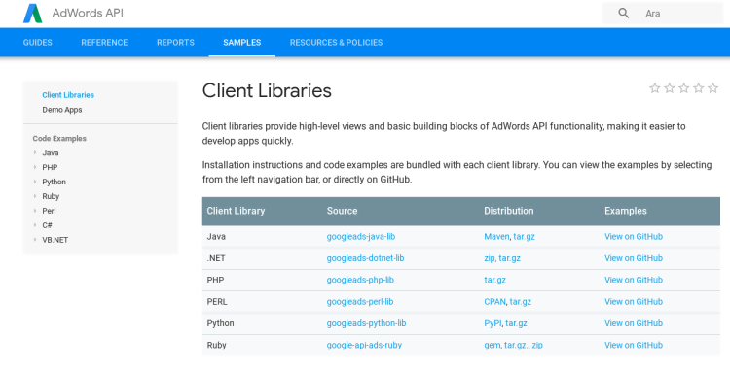Expand the Python code examples arrow
This screenshot has height=366, width=730.
click(35, 182)
